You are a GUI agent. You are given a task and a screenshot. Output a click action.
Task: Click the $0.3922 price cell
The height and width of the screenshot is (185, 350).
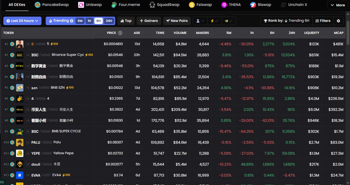pyautogui.click(x=116, y=109)
